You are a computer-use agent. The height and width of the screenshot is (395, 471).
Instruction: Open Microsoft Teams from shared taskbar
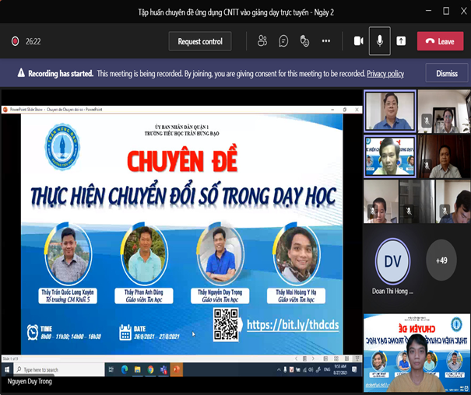[163, 370]
